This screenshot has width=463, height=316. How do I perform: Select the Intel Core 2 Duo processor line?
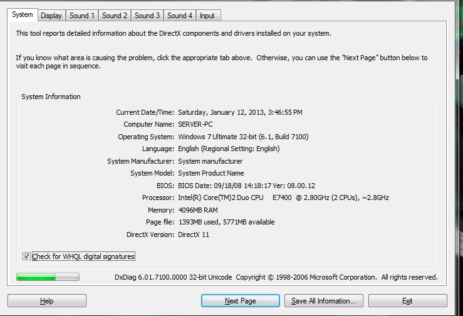pos(283,197)
